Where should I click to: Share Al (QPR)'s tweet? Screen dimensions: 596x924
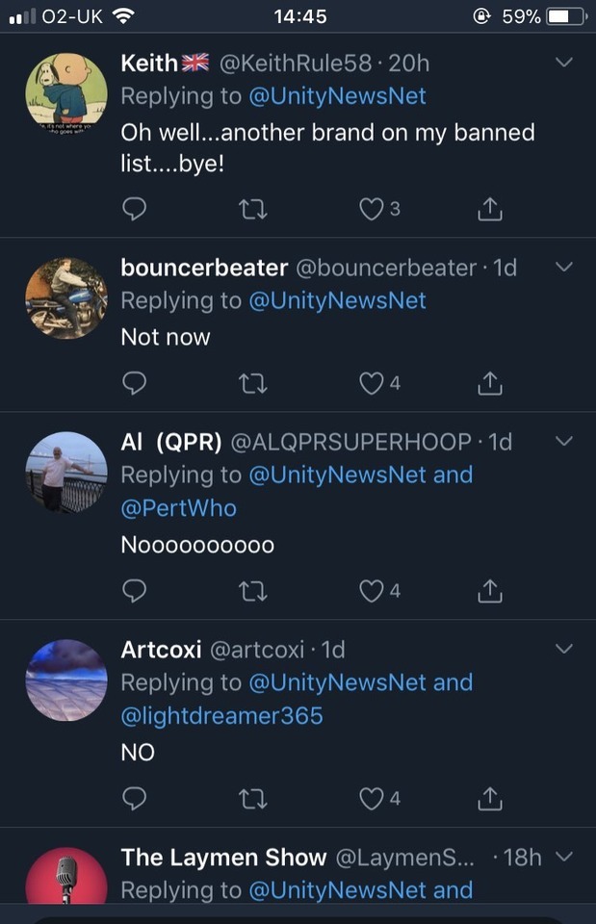point(490,590)
